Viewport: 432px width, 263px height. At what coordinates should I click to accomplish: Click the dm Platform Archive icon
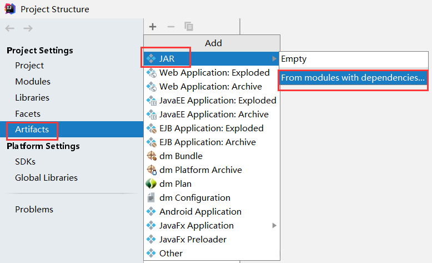(151, 170)
